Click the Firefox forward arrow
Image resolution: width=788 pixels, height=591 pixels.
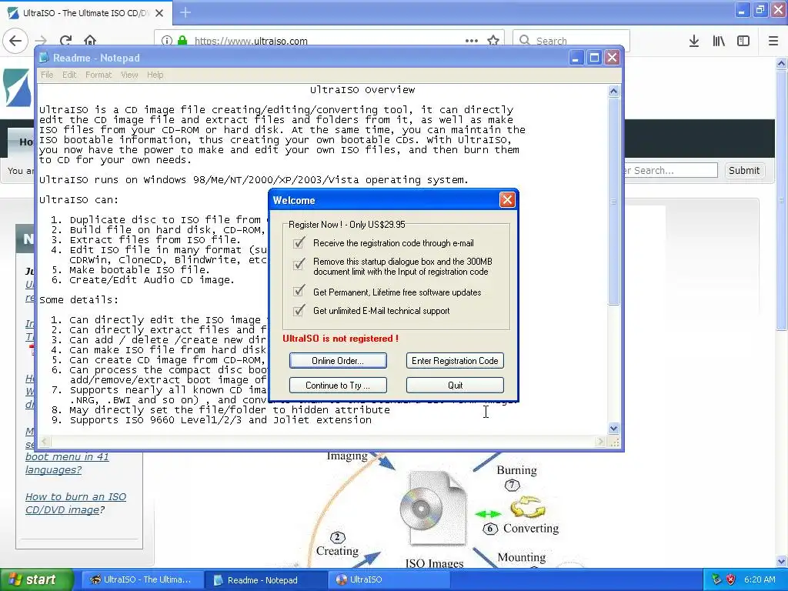41,41
